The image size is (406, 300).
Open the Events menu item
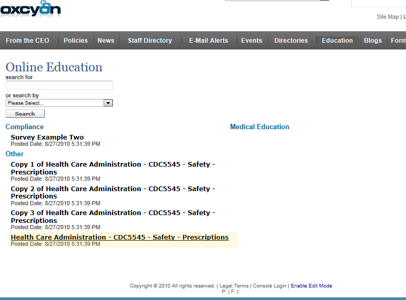point(252,41)
